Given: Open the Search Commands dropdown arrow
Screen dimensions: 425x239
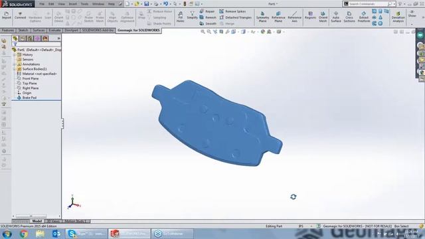Looking at the screenshot, I should (x=394, y=4).
